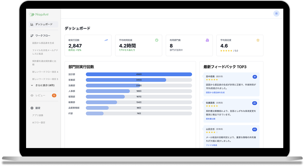
Task: Click the star icon on 平均満足度 card
Action: tap(258, 40)
